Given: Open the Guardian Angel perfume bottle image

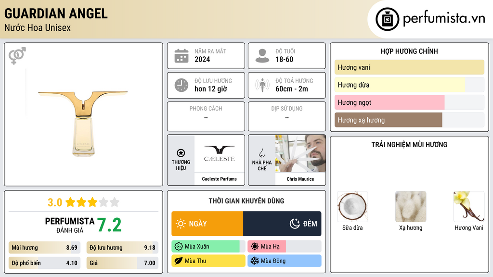Looking at the screenshot, I should tap(83, 124).
